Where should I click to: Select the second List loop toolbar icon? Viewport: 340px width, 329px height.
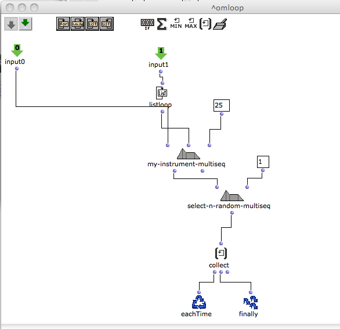tap(107, 24)
